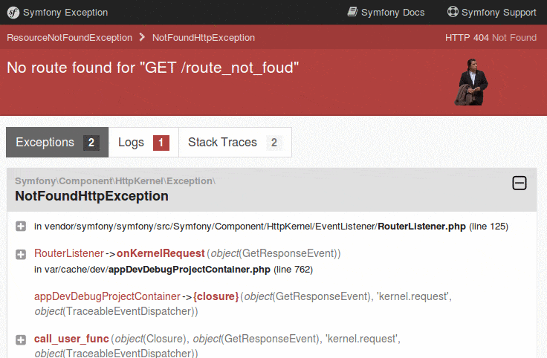Image resolution: width=547 pixels, height=358 pixels.
Task: Click the ResourceNotFoundException breadcrumb link
Action: click(x=69, y=38)
